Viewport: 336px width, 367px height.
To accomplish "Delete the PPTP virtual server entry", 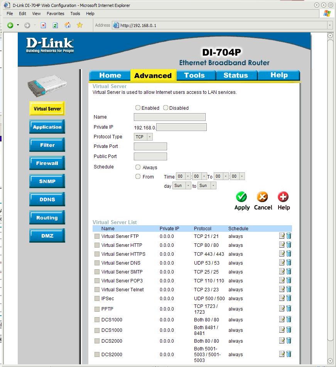I will coord(289,308).
